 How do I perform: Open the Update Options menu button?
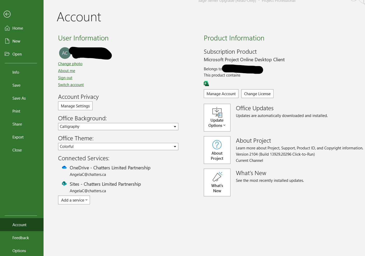point(217,117)
